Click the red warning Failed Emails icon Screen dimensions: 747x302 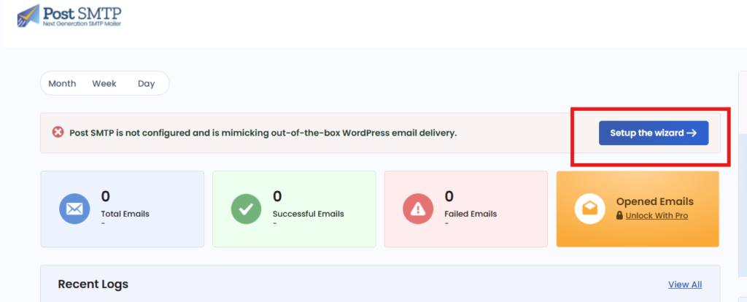point(418,209)
